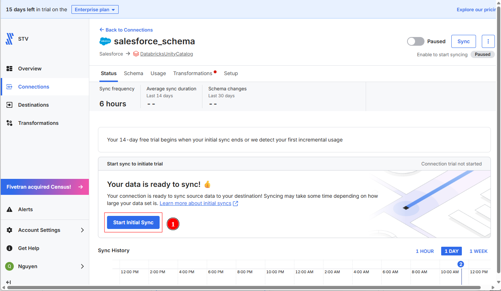
Task: Expand the Nguyen user menu chevron
Action: [x=82, y=266]
